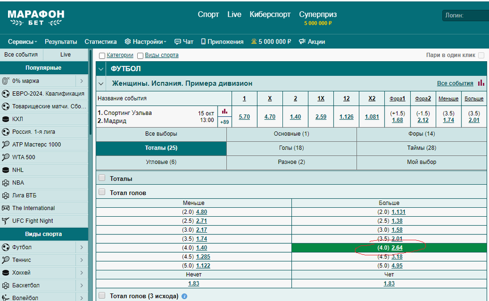The height and width of the screenshot is (301, 489).
Task: Click the statistics bar chart icon next to match
Action: 224,111
